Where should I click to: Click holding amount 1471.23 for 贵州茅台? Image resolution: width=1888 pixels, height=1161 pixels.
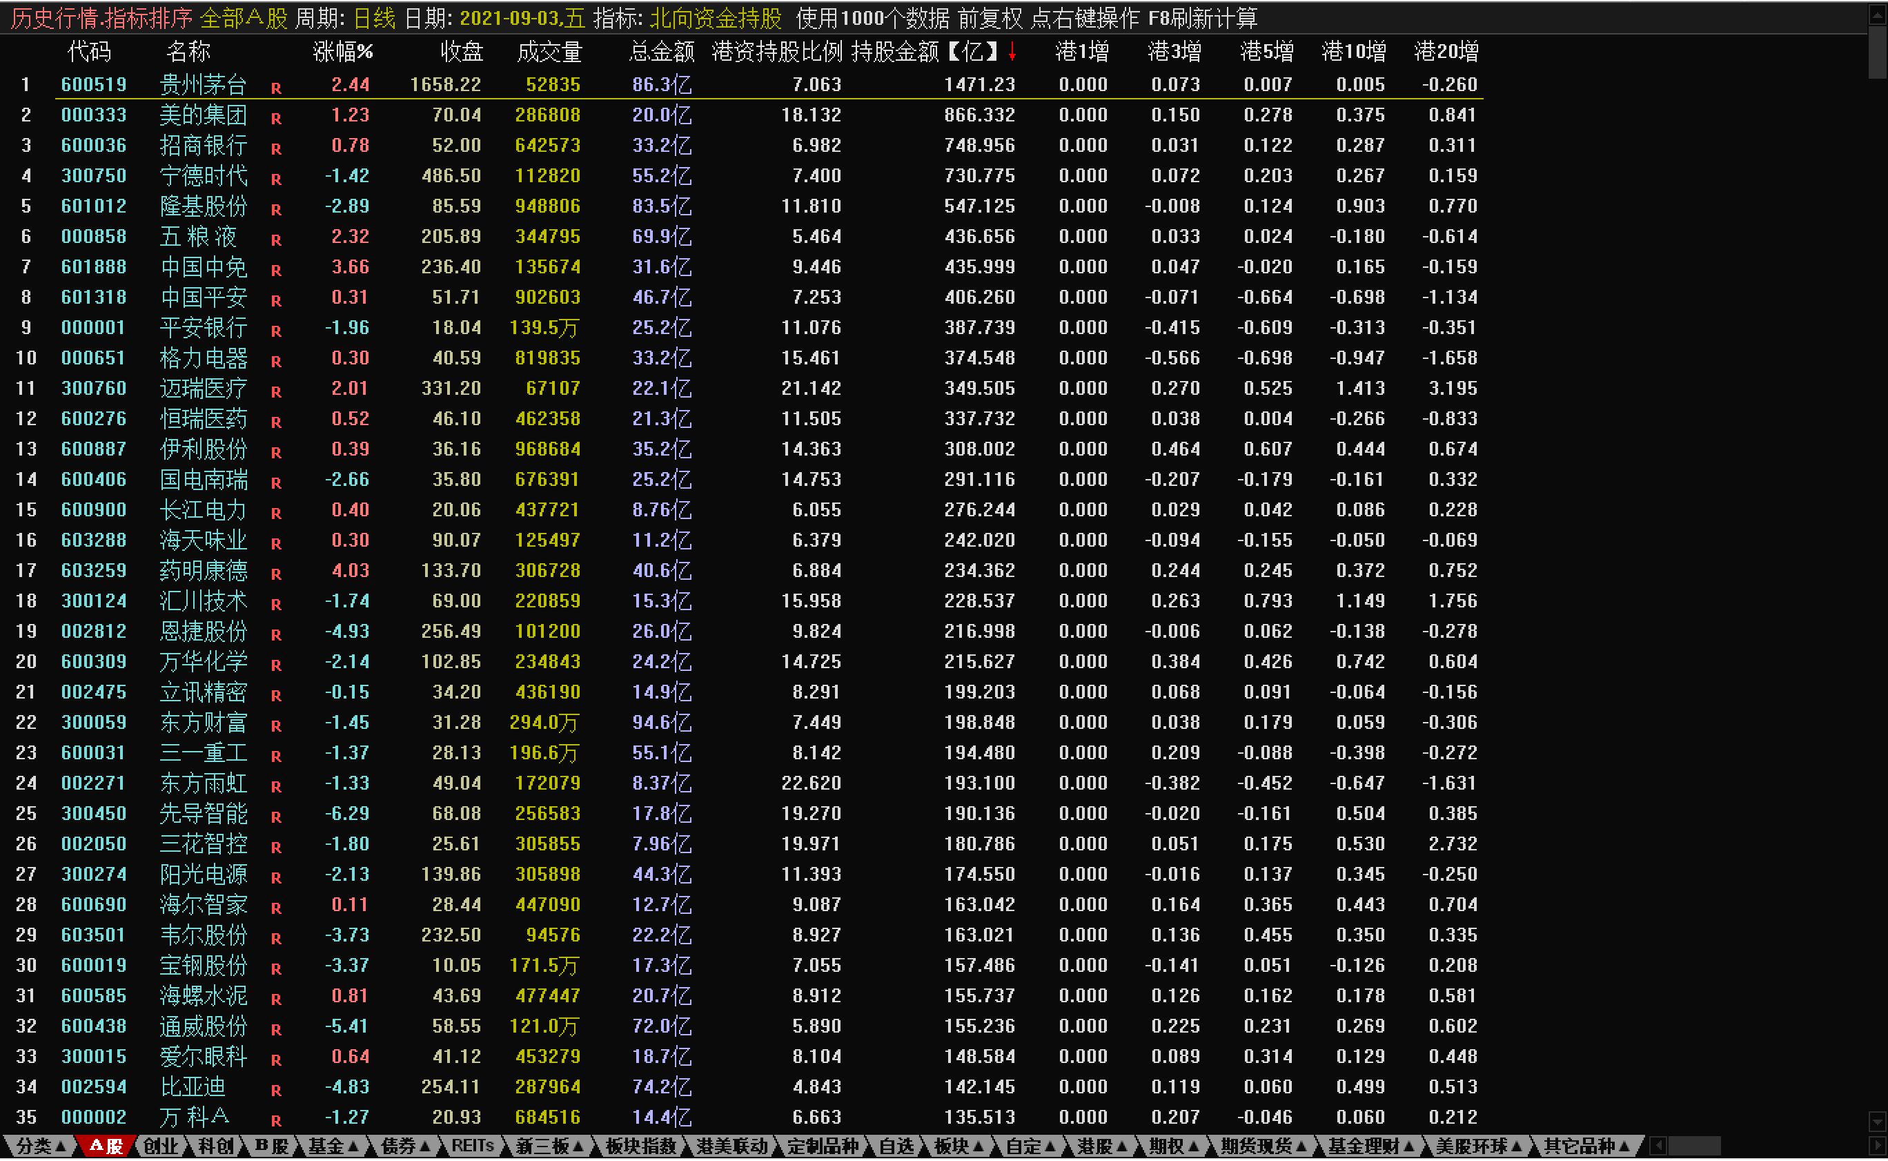[979, 84]
